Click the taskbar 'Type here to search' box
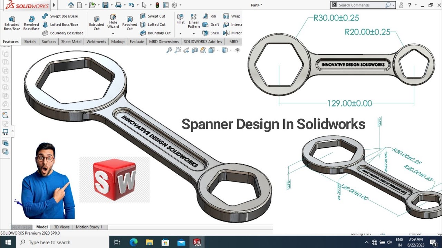 click(x=63, y=242)
